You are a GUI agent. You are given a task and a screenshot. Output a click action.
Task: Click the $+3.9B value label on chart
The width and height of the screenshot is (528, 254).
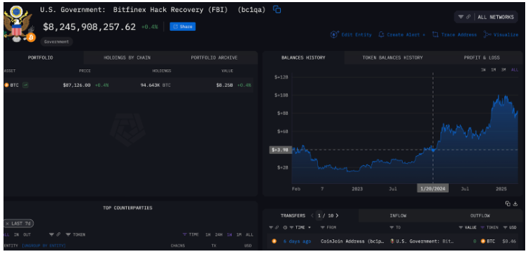click(x=280, y=150)
